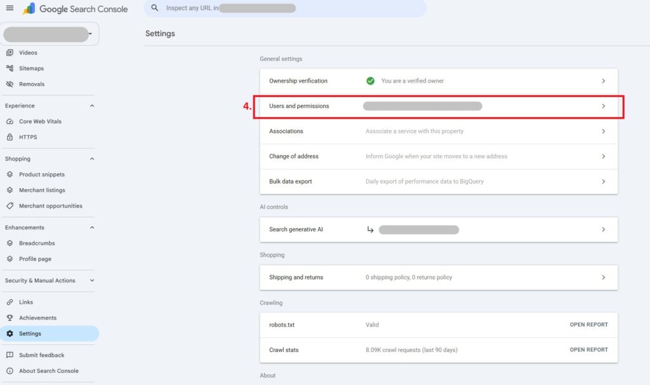Click the Search generative AI label
650x385 pixels.
(x=296, y=229)
